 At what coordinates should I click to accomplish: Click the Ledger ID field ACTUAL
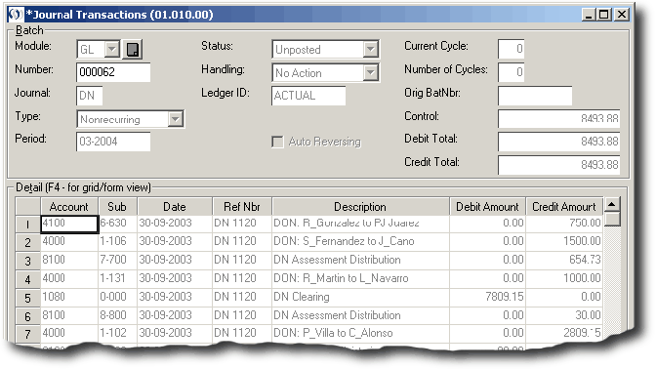(x=308, y=96)
